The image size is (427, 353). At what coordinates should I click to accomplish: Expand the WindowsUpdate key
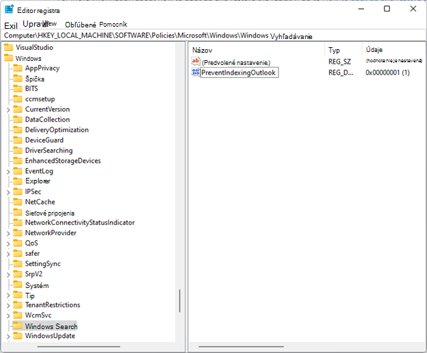(8, 337)
